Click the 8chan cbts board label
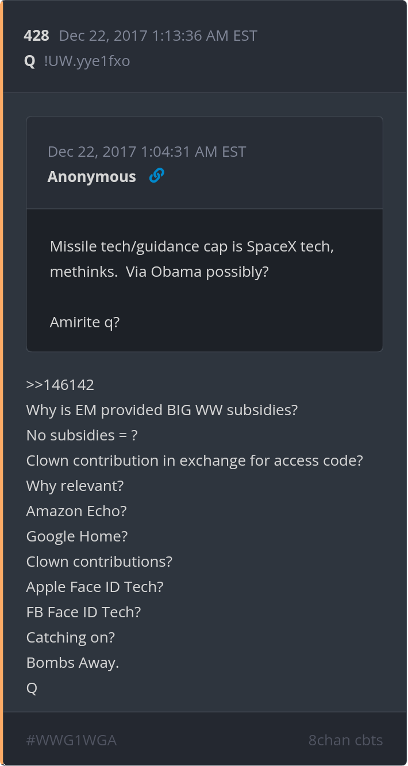The width and height of the screenshot is (408, 766). click(345, 740)
